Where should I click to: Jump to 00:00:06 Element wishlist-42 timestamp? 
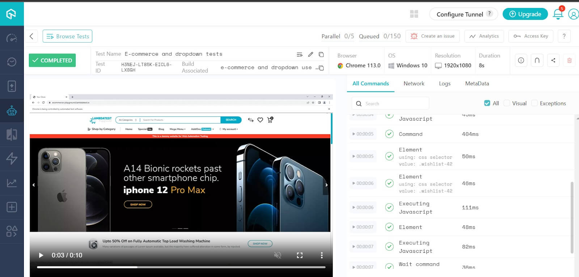click(363, 183)
